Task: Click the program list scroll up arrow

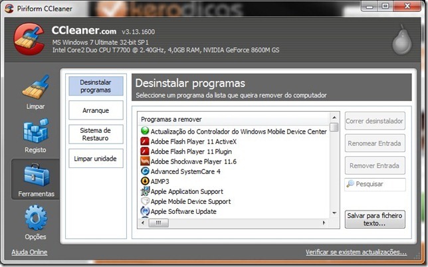Action: tap(334, 118)
